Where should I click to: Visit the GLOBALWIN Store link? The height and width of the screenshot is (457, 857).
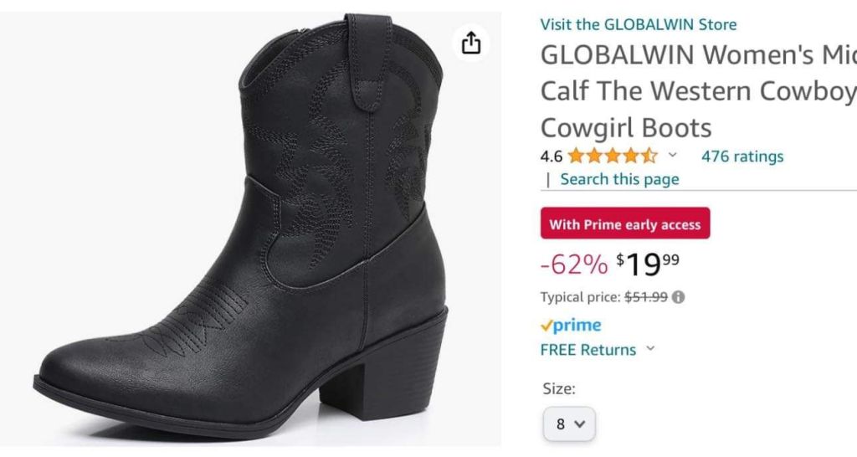point(639,24)
